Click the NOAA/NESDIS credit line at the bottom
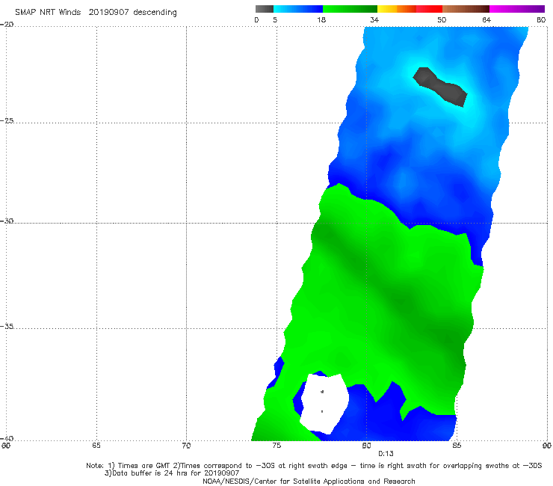 coord(309,481)
